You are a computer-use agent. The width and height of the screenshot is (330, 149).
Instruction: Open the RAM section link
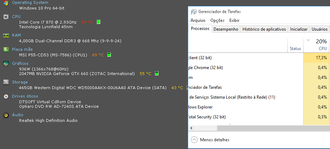17,35
